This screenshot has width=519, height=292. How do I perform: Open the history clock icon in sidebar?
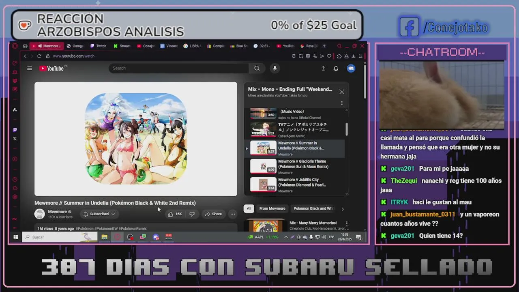(15, 179)
